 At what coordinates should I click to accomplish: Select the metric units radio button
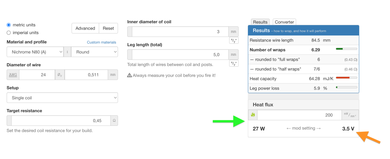(9, 25)
